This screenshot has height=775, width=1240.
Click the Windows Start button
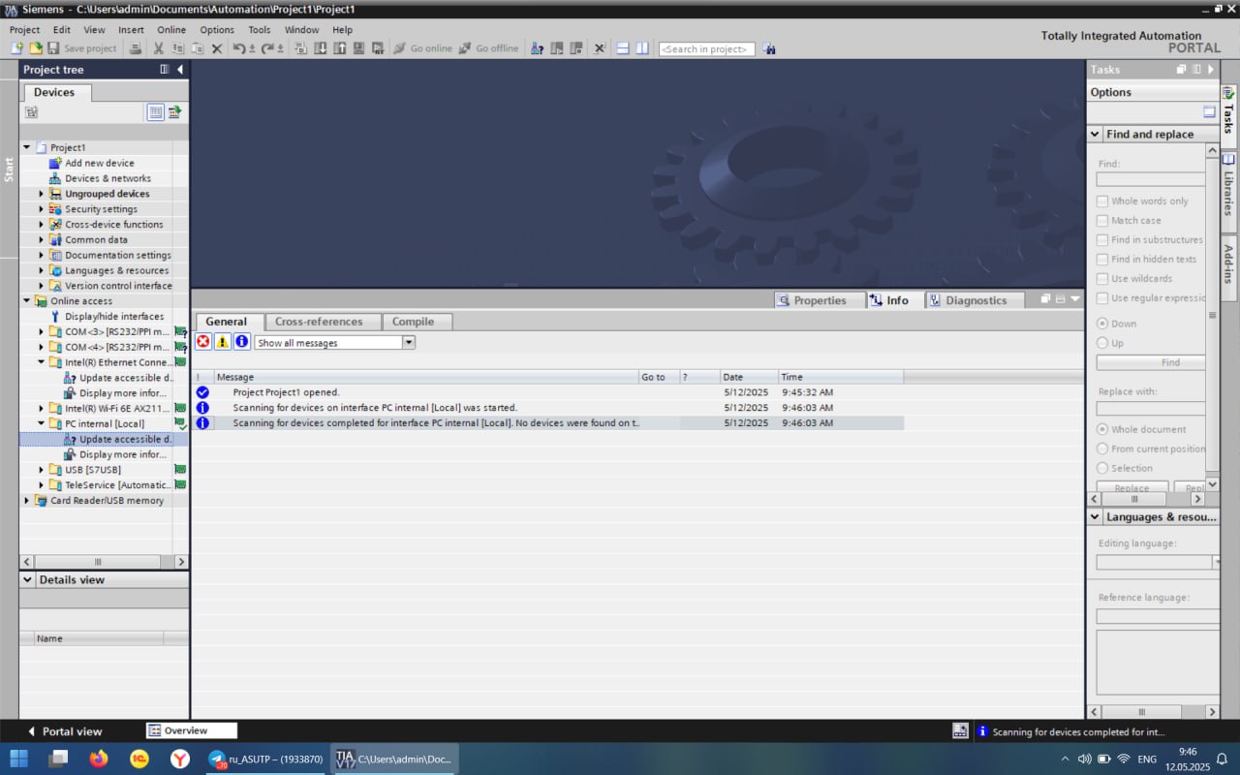click(x=19, y=759)
